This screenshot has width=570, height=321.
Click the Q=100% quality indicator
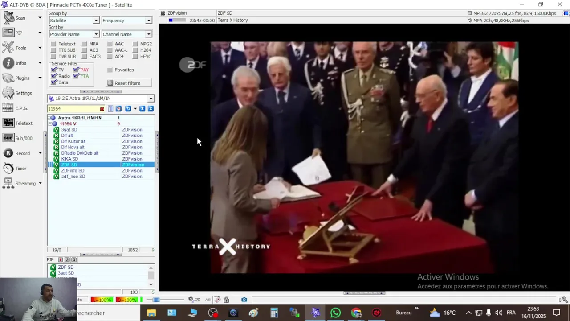(x=126, y=300)
